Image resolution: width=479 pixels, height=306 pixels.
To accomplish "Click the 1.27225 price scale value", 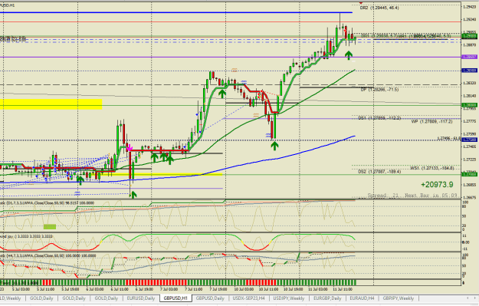I will (x=469, y=160).
